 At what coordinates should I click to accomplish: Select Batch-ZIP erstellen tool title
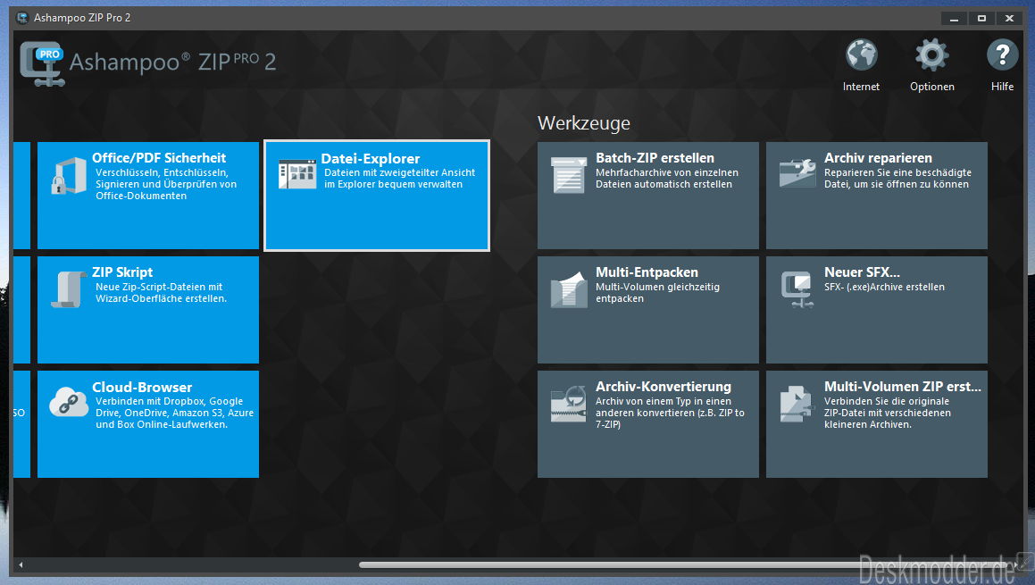(655, 158)
